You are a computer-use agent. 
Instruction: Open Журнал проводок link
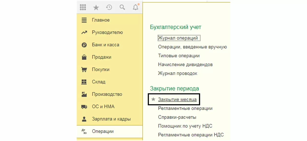pyautogui.click(x=178, y=74)
